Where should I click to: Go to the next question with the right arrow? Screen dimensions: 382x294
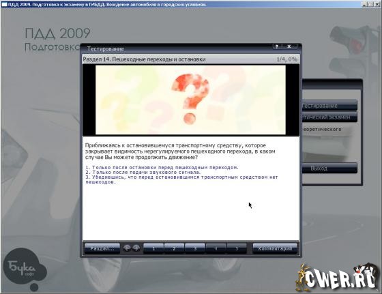pos(136,248)
